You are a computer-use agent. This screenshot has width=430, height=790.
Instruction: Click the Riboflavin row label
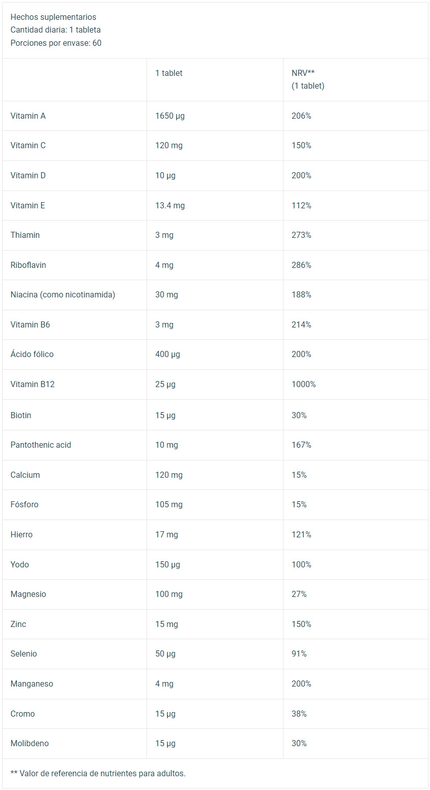[28, 265]
